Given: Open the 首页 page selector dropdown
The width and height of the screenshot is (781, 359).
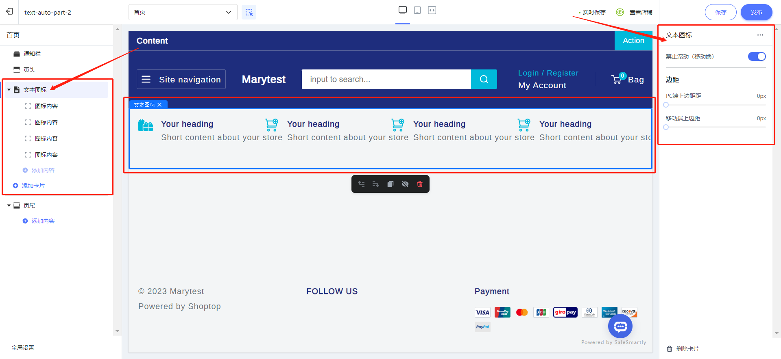Looking at the screenshot, I should pos(183,12).
